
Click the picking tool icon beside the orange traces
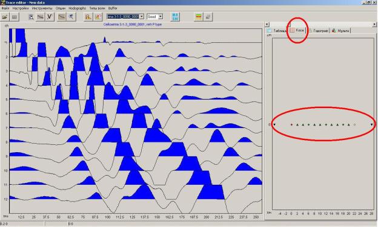click(71, 17)
